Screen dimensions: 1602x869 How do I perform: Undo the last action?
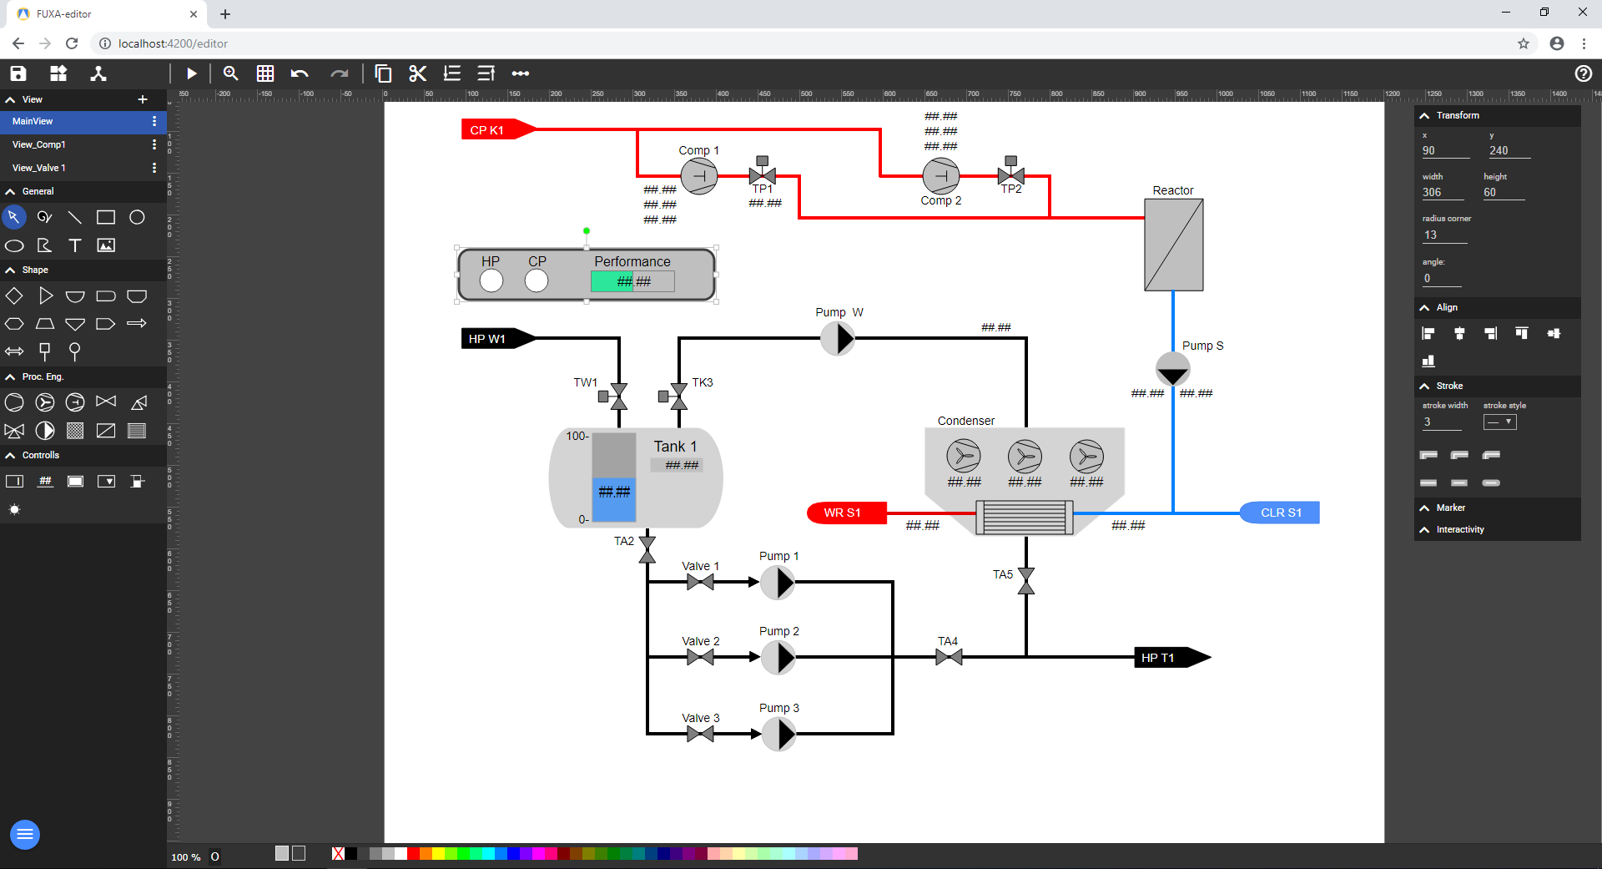300,73
